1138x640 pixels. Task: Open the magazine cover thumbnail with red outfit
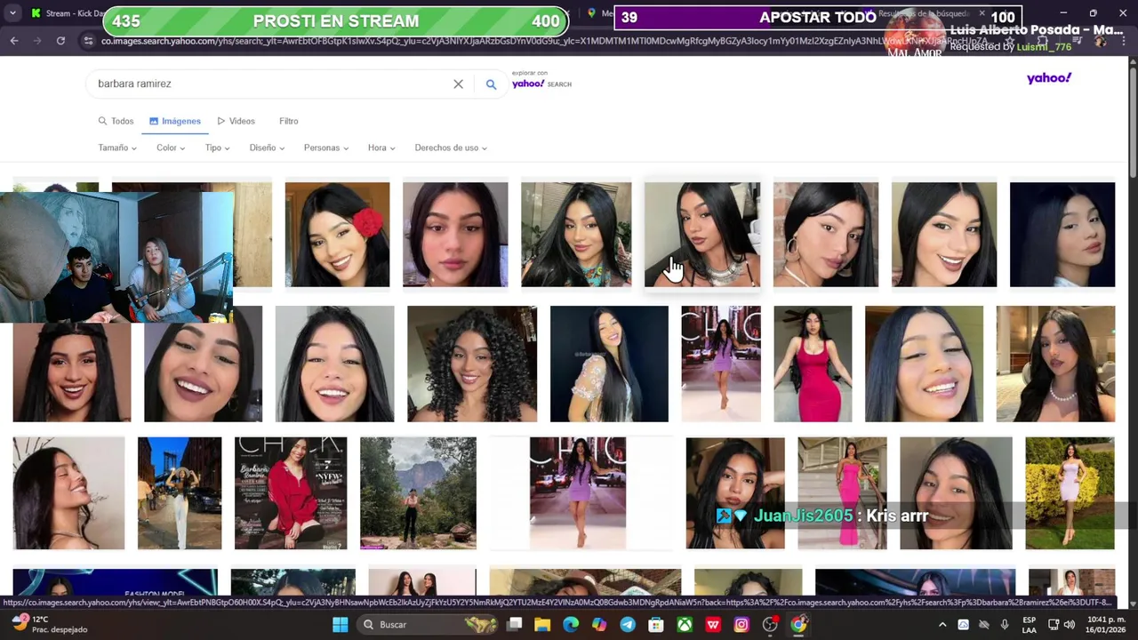click(x=291, y=493)
